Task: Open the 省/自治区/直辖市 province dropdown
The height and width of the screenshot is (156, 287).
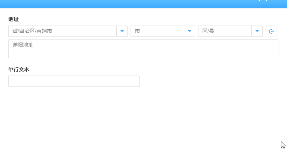Action: (62, 31)
